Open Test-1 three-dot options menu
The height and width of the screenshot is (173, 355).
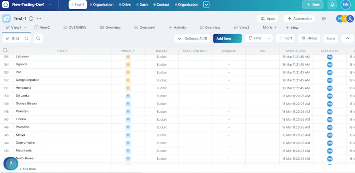[x=39, y=19]
